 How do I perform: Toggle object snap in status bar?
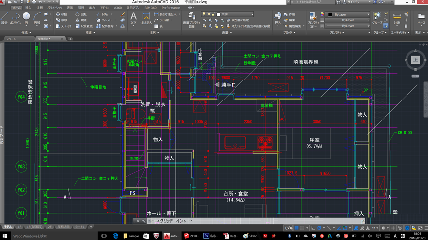pyautogui.click(x=345, y=228)
